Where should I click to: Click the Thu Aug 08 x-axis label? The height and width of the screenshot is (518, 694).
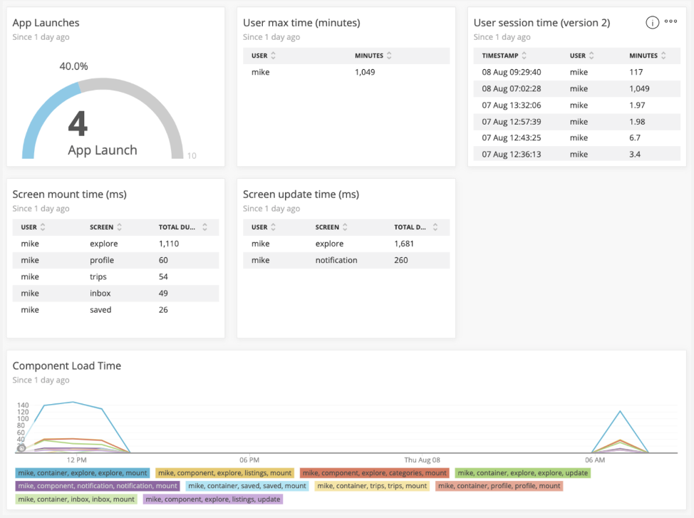tap(422, 460)
